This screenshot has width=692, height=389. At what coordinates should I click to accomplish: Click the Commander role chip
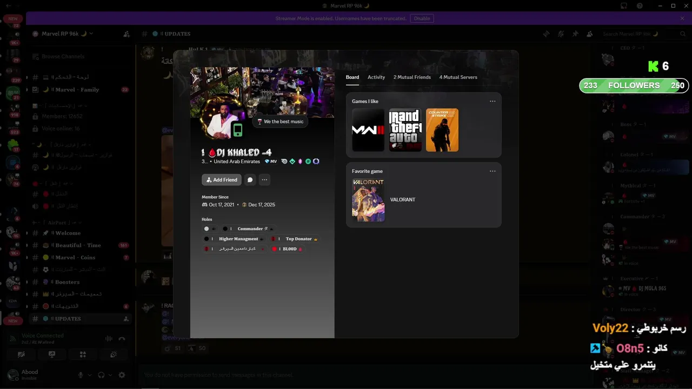coord(248,229)
